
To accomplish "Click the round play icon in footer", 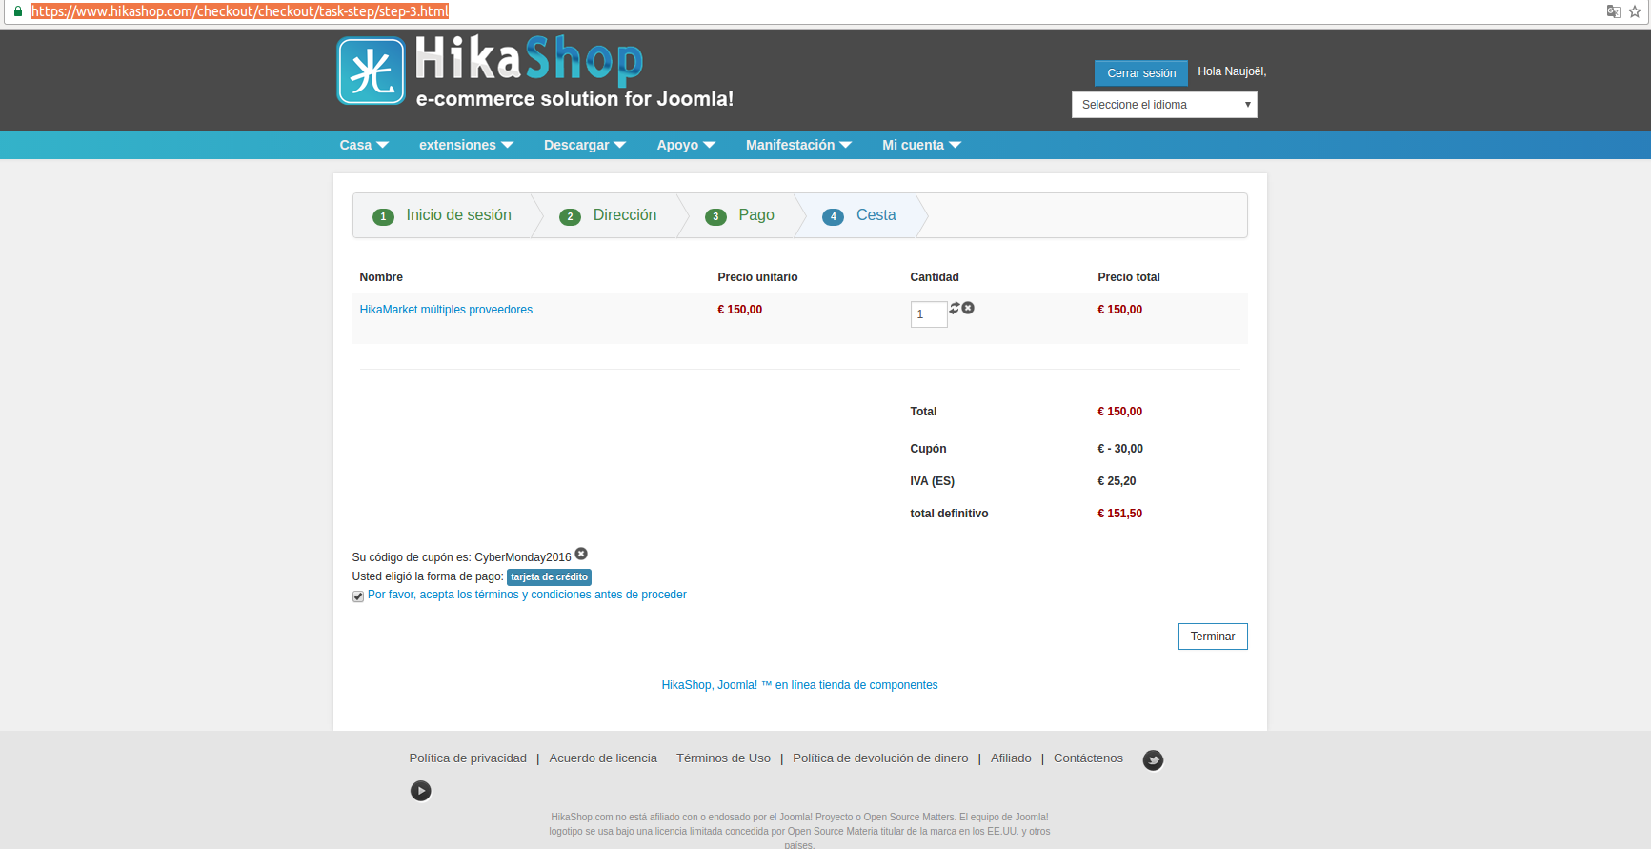I will click(420, 791).
